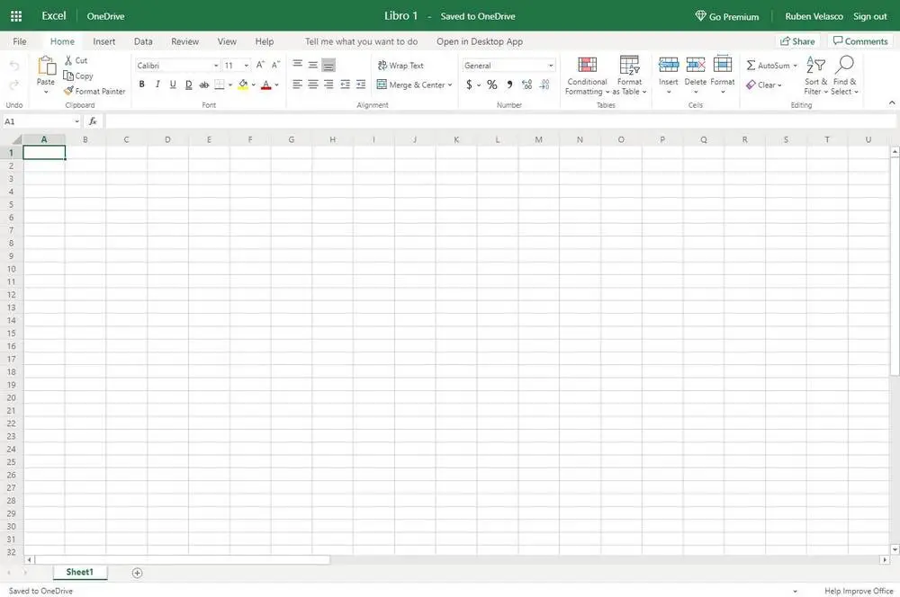This screenshot has height=597, width=900.
Task: Open font color dropdown arrow
Action: 276,85
